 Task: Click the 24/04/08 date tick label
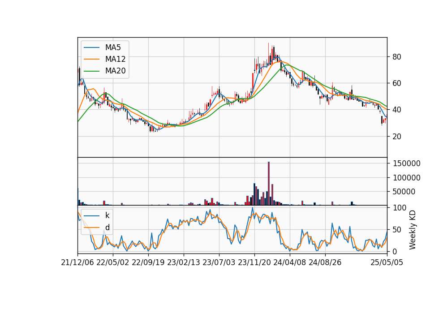(290, 262)
